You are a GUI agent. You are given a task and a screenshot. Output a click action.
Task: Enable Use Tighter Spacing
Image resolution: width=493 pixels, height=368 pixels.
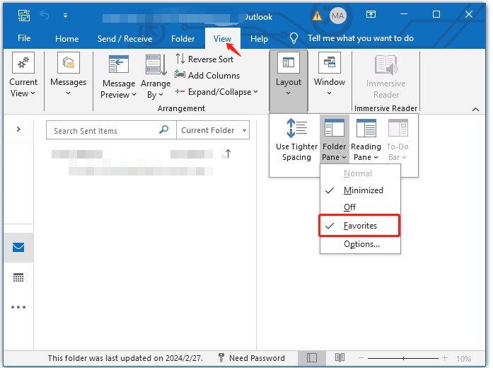(296, 139)
